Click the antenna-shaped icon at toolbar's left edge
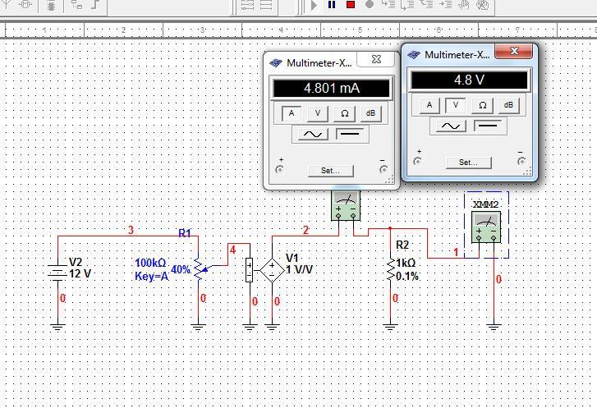The width and height of the screenshot is (597, 408). point(7,4)
